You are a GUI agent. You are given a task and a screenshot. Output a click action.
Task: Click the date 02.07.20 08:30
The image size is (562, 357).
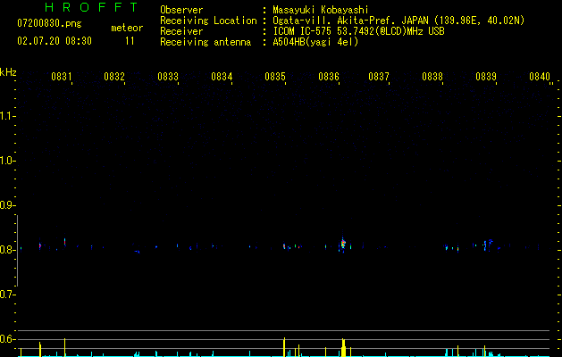click(x=55, y=41)
